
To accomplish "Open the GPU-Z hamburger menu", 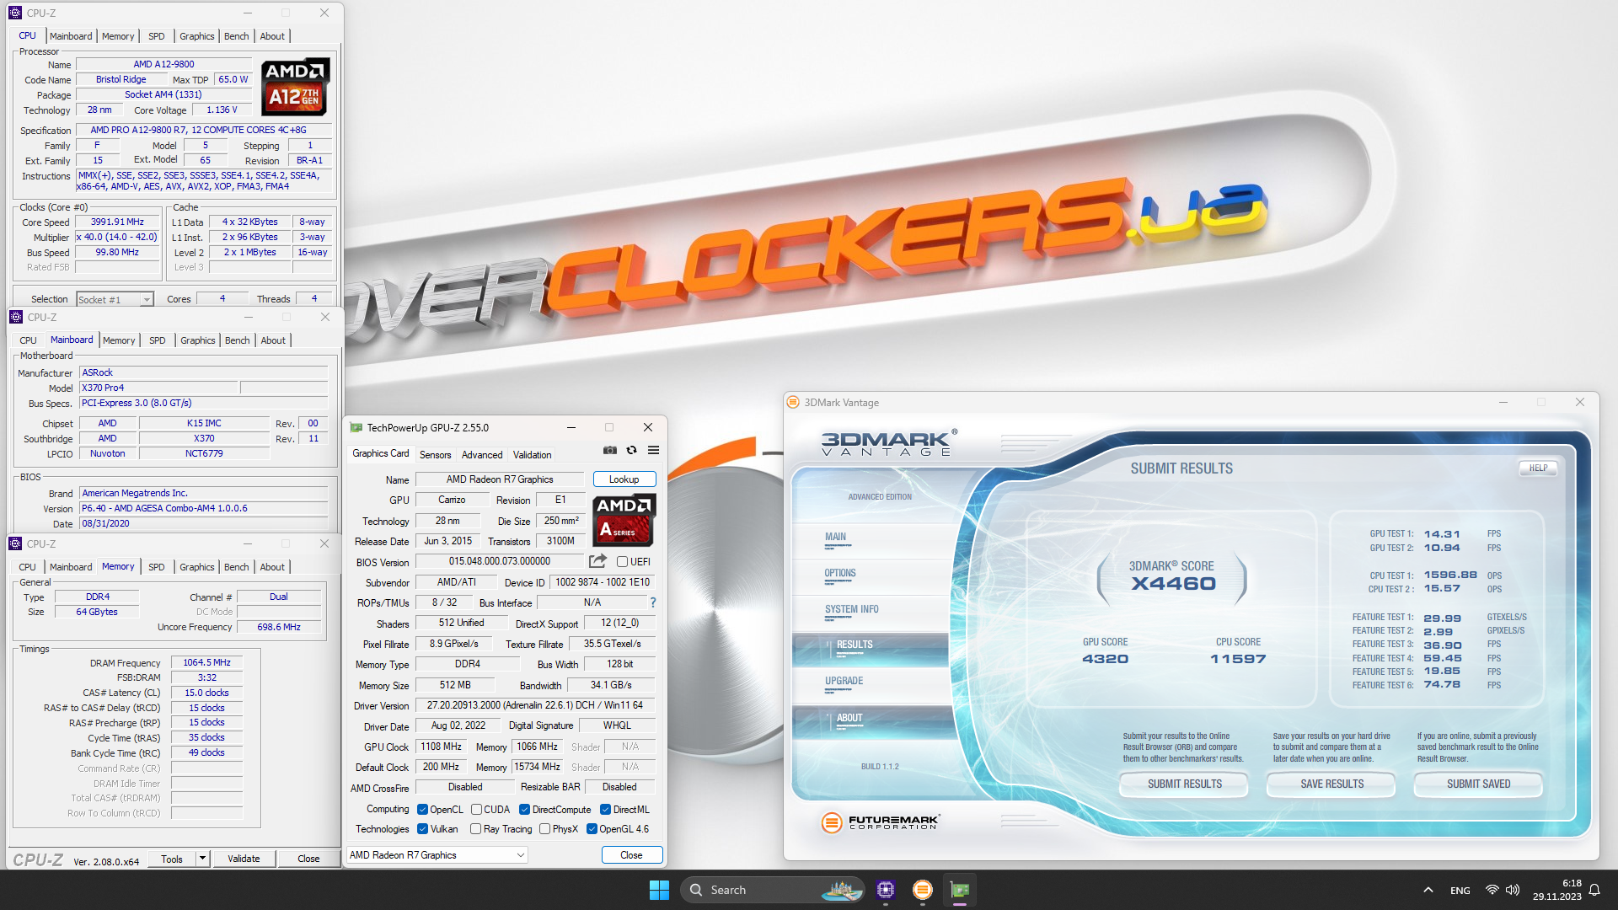I will pyautogui.click(x=653, y=450).
